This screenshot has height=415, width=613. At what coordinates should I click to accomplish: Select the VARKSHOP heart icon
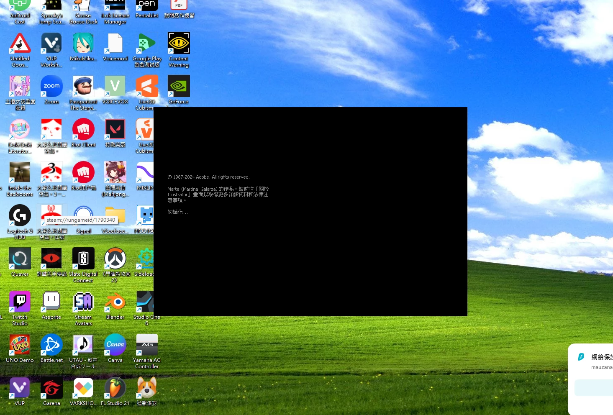(x=83, y=392)
